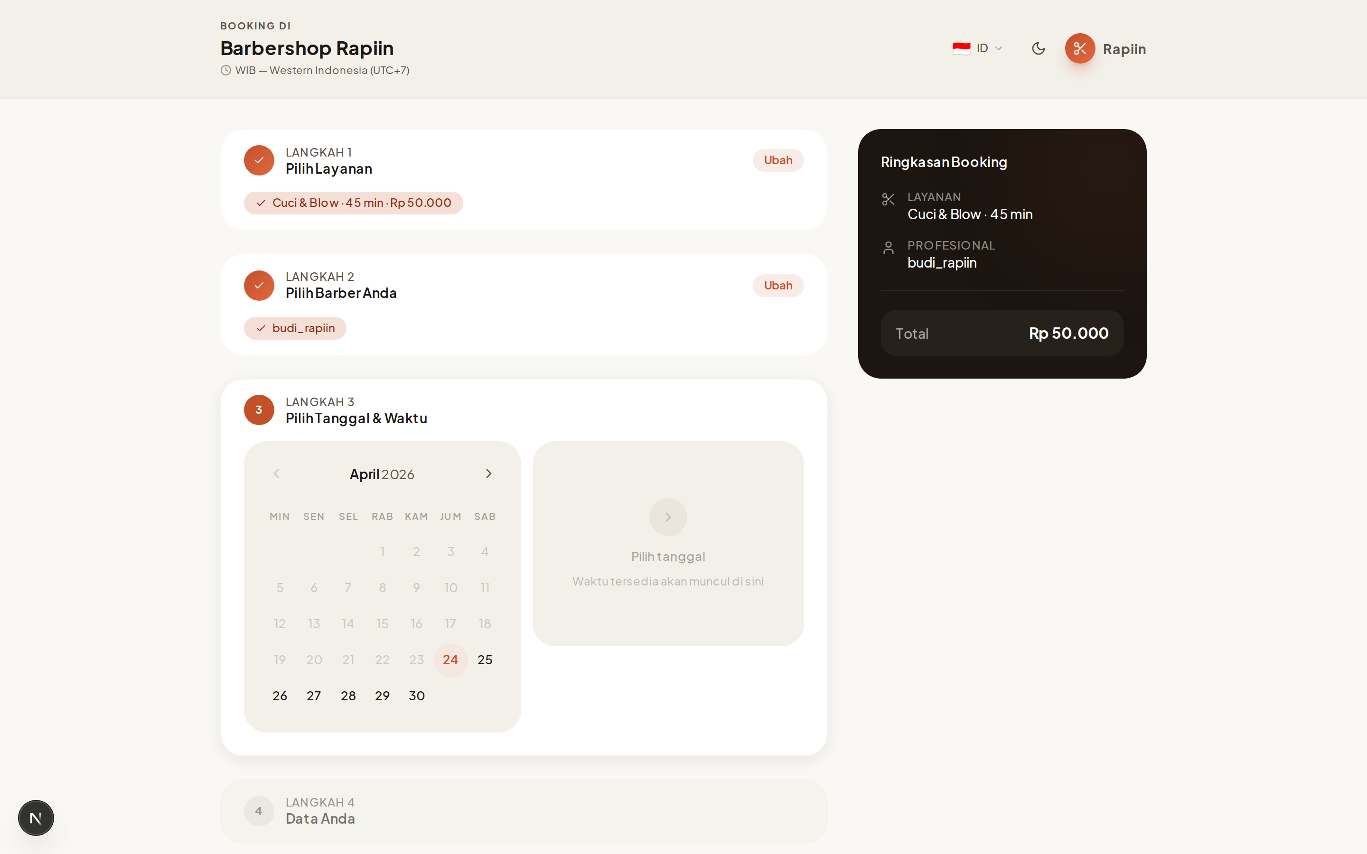Choose April 28 date
The height and width of the screenshot is (854, 1367).
[x=348, y=696]
